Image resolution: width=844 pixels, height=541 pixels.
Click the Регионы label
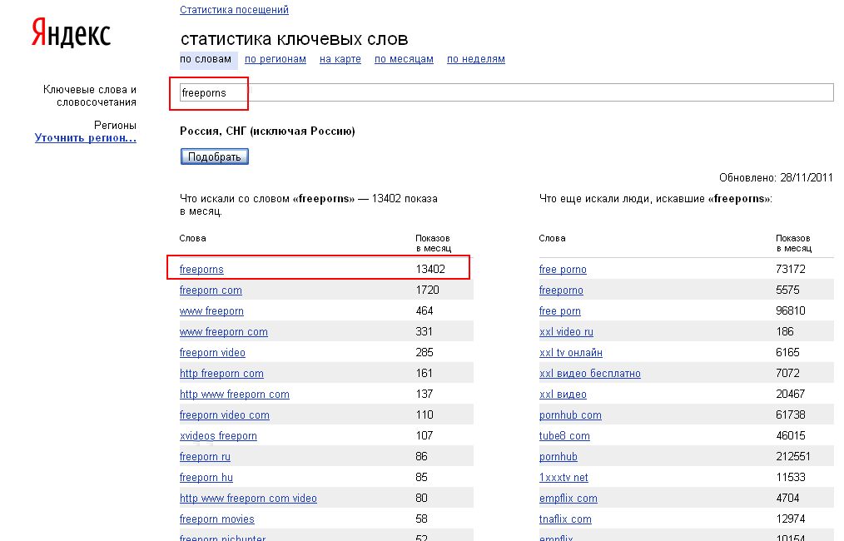115,126
